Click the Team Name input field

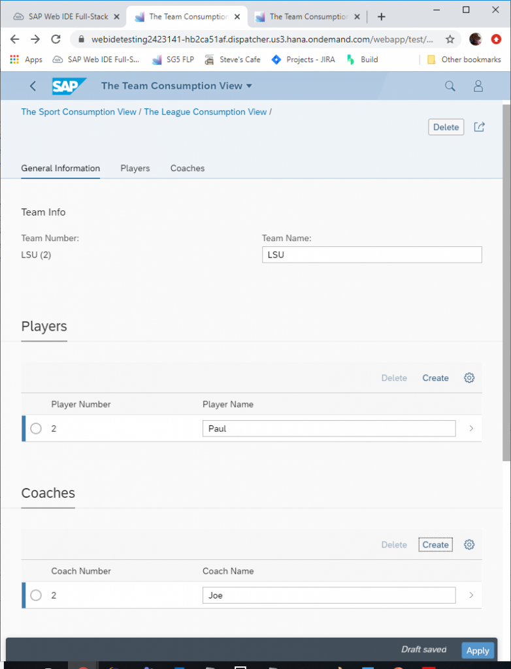click(372, 255)
